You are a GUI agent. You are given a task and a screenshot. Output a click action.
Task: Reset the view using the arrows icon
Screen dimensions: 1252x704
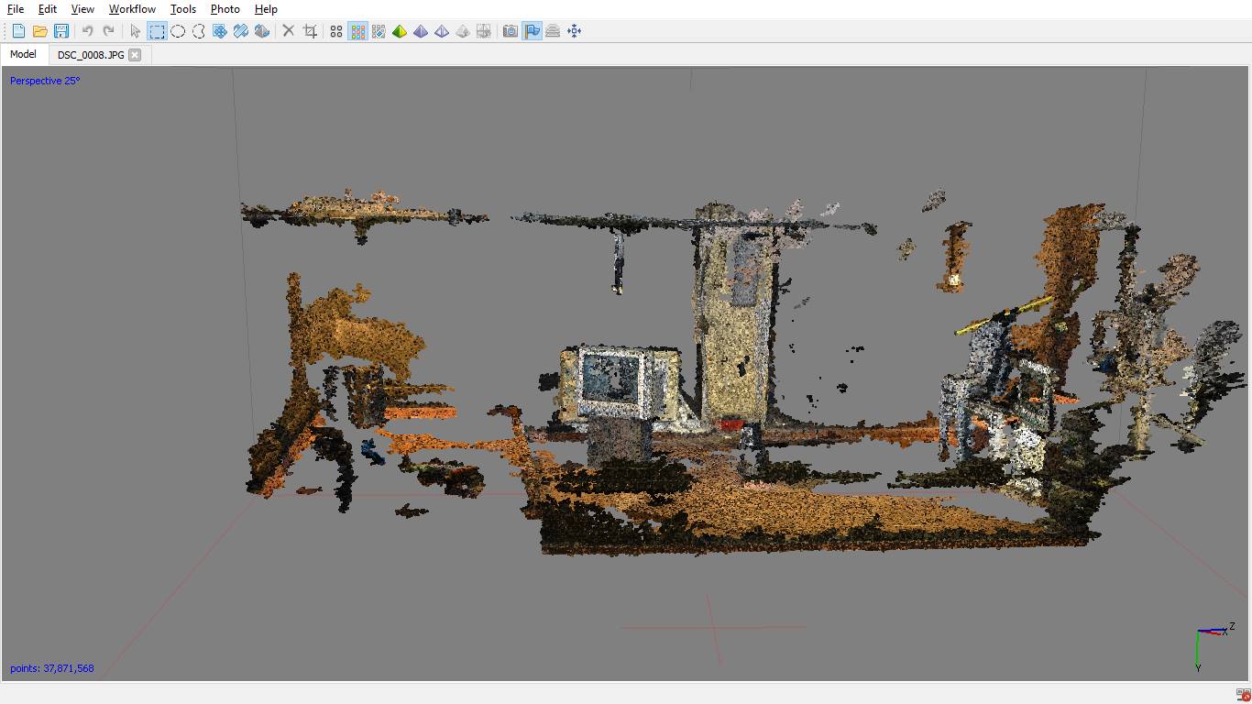click(575, 31)
